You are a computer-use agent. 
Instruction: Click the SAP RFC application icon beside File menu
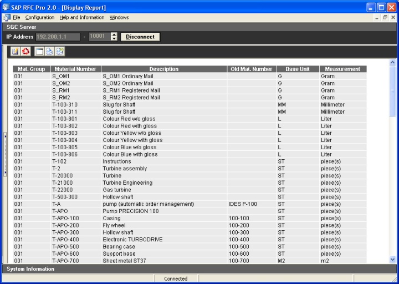tap(6, 17)
